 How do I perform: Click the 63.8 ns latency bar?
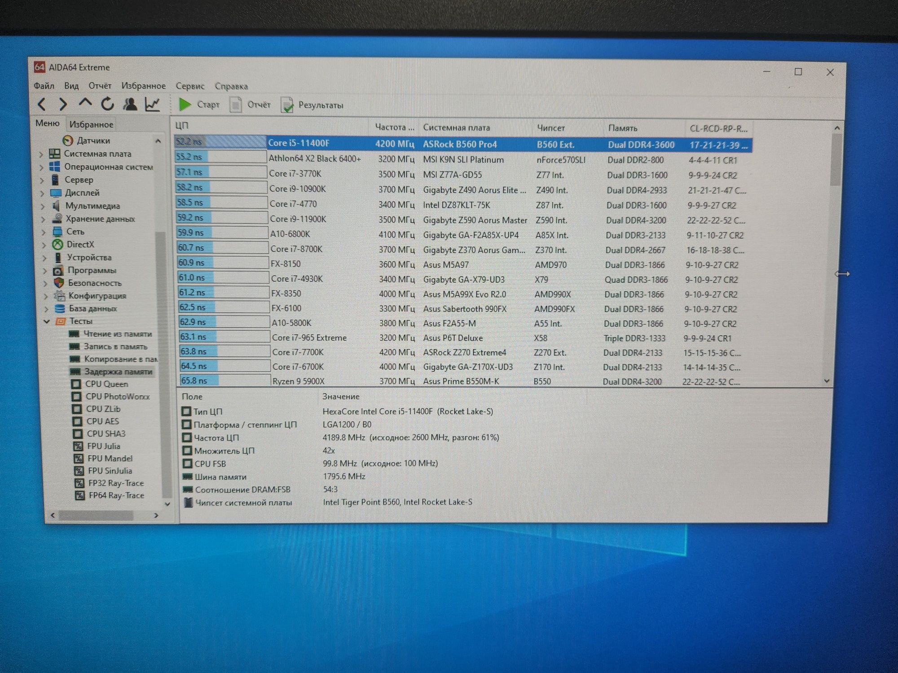point(224,351)
